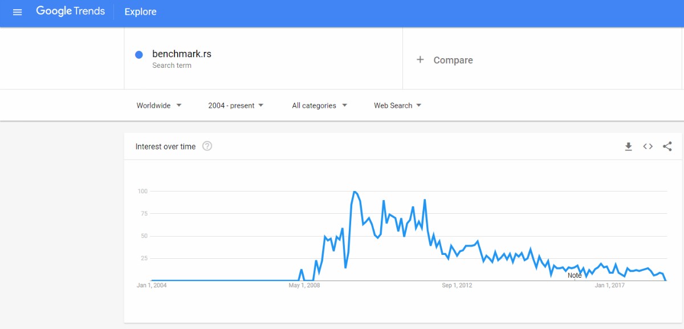Click the help question mark icon
This screenshot has width=684, height=329.
click(207, 146)
